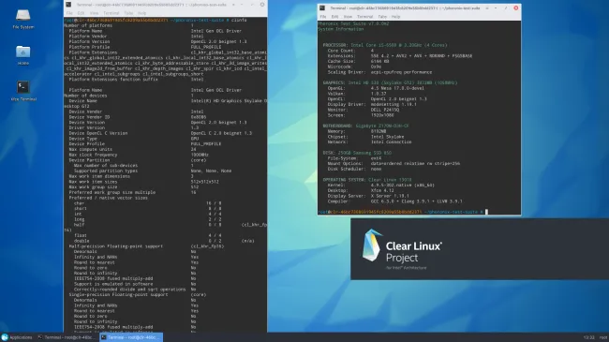Switch to highlighted Terminal taskbar button
The height and width of the screenshot is (342, 609).
(x=131, y=337)
